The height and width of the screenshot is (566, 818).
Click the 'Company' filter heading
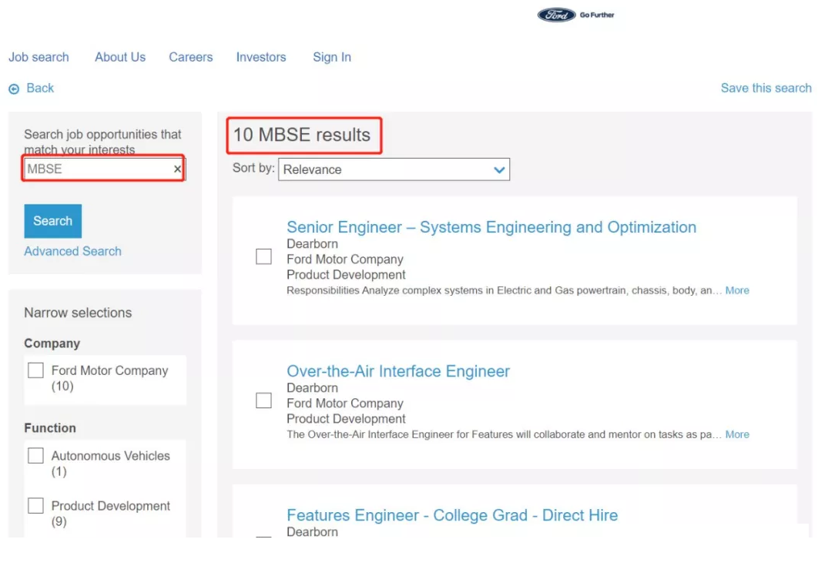tap(52, 343)
